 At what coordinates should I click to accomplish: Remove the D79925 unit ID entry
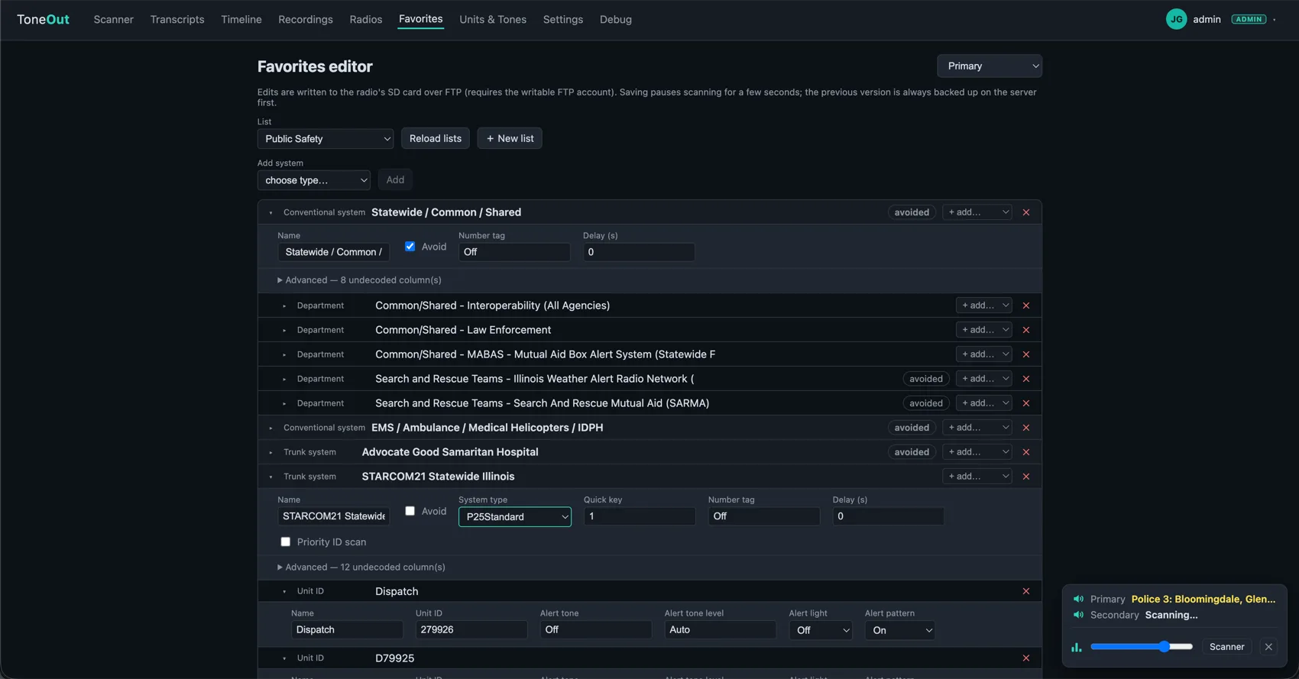coord(1026,658)
